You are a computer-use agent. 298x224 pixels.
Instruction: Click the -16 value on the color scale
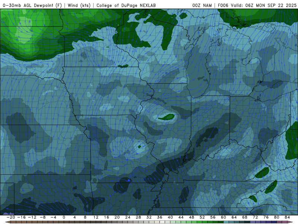pyautogui.click(x=21, y=217)
